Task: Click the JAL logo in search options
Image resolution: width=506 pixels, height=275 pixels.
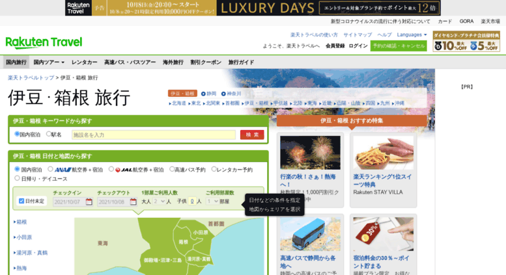Action: point(124,170)
